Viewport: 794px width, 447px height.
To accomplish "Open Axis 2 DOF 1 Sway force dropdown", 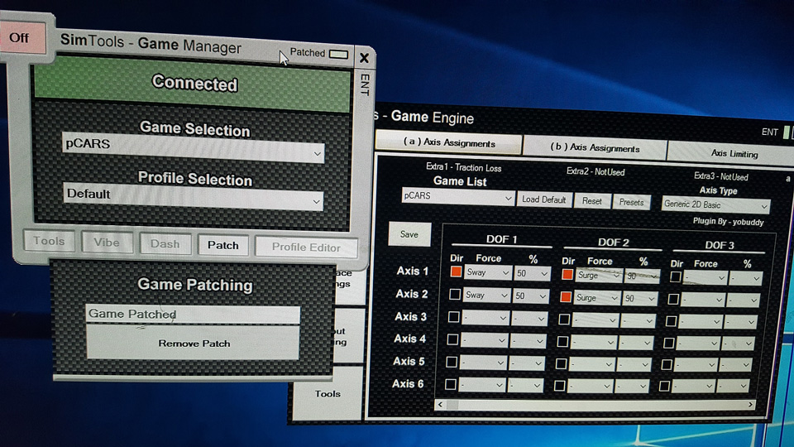I will click(x=486, y=295).
